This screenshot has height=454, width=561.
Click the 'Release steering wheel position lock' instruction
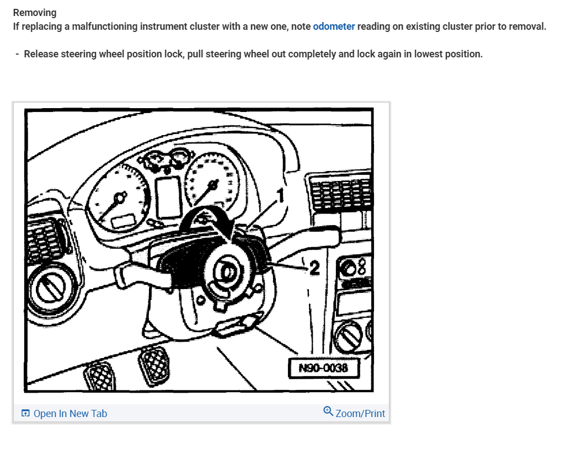tap(253, 54)
